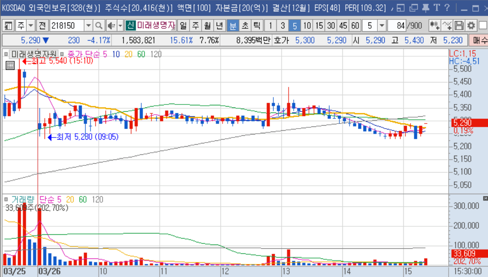Click the 미래생명자 stock name field

tap(156, 25)
